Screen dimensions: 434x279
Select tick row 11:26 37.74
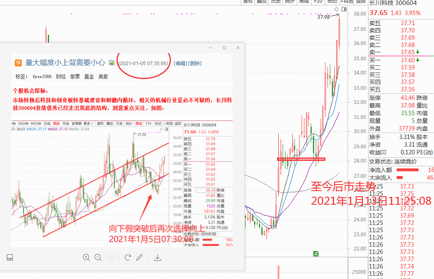[x=401, y=266]
